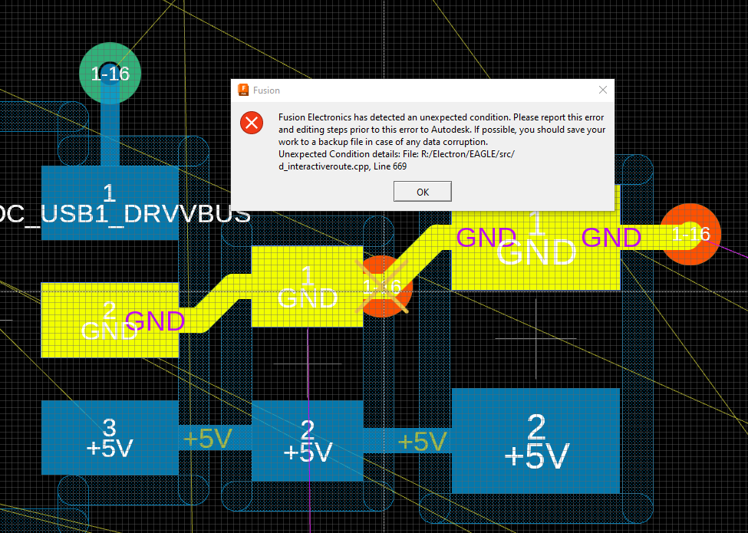
Task: Click the DC_USB1_DRVVBUS signal label
Action: pyautogui.click(x=123, y=215)
